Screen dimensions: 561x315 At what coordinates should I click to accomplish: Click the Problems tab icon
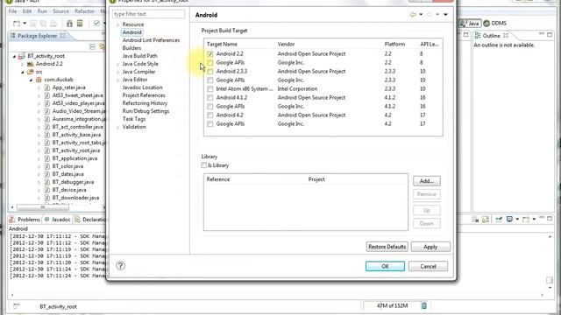click(x=12, y=220)
